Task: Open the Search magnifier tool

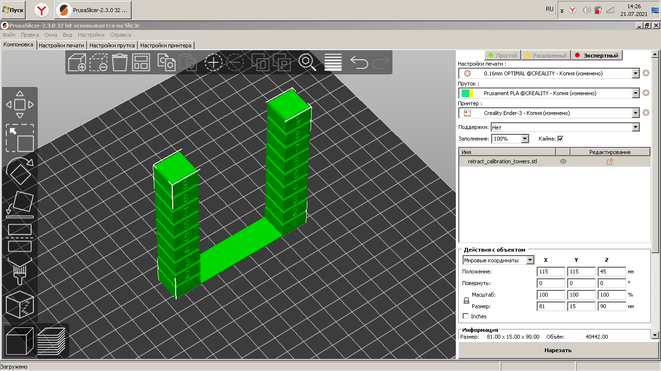Action: 308,62
